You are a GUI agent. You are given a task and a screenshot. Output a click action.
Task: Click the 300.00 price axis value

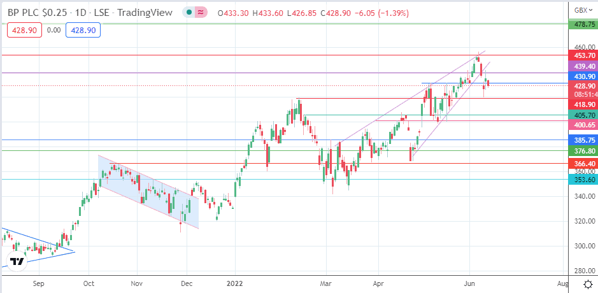(583, 246)
